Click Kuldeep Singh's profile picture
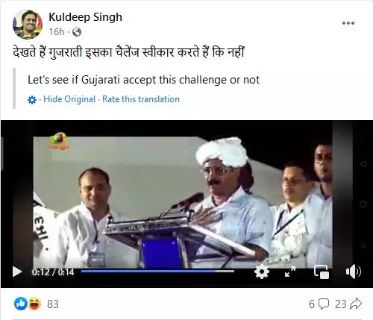This screenshot has width=373, height=320. pos(28,25)
